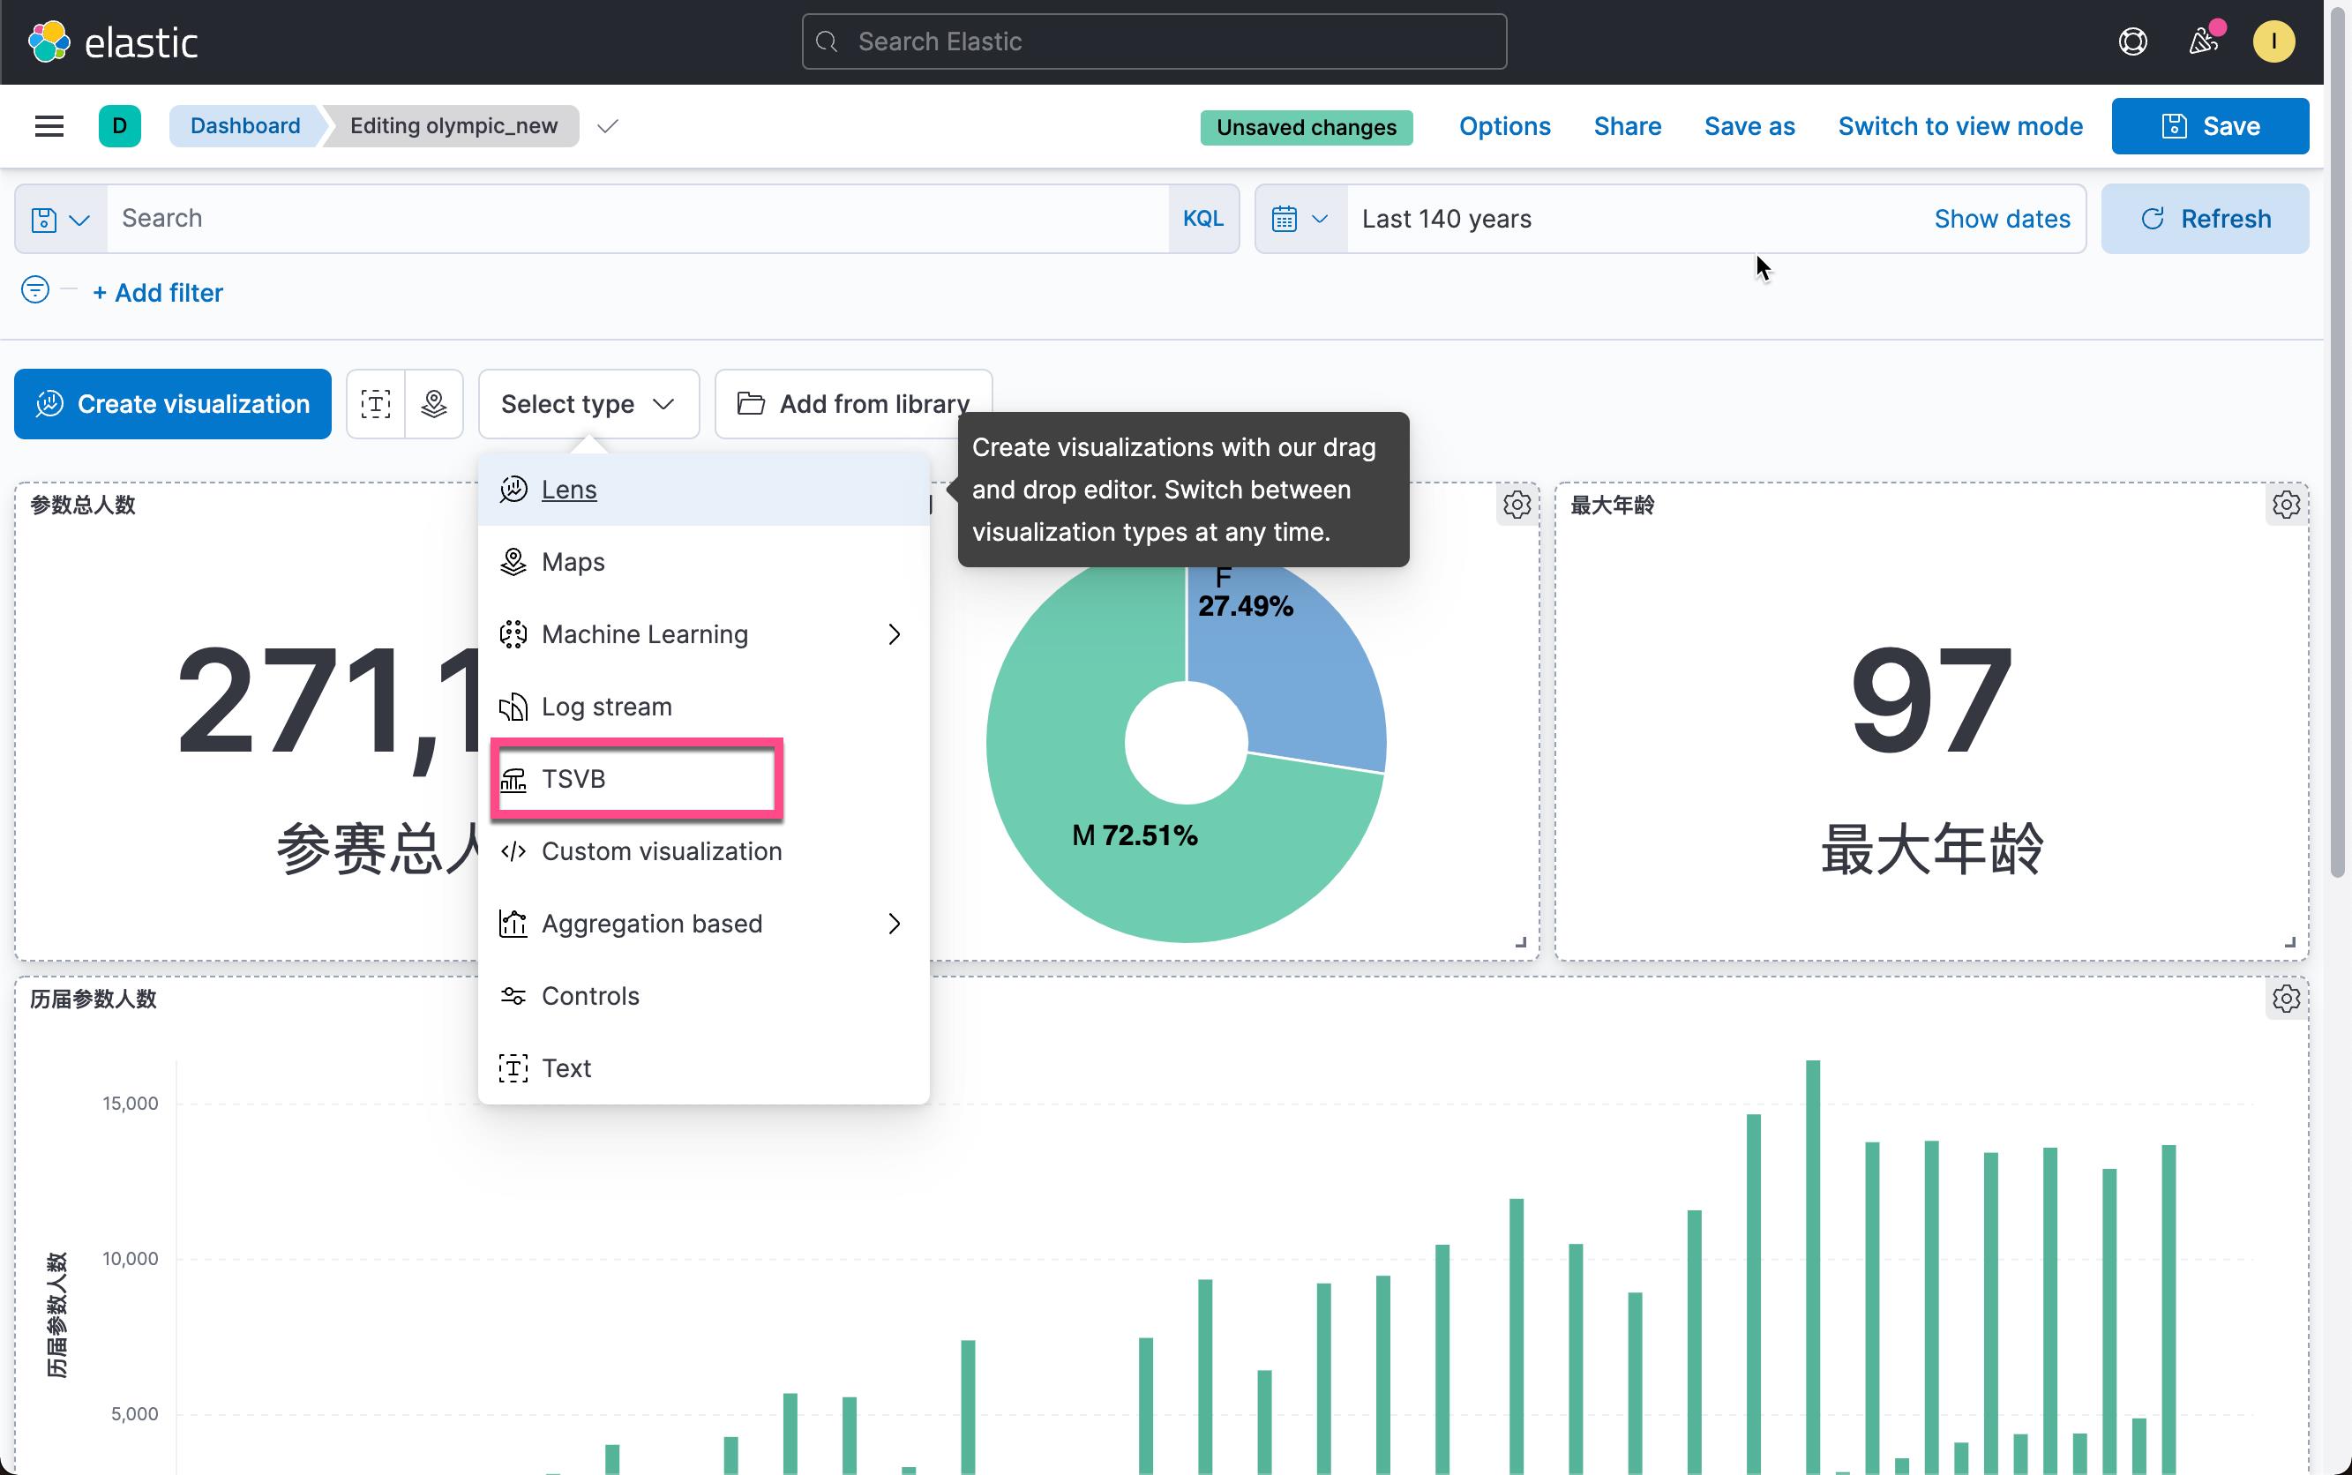Click the green D space avatar
Screen dimensions: 2352x1475
point(120,126)
